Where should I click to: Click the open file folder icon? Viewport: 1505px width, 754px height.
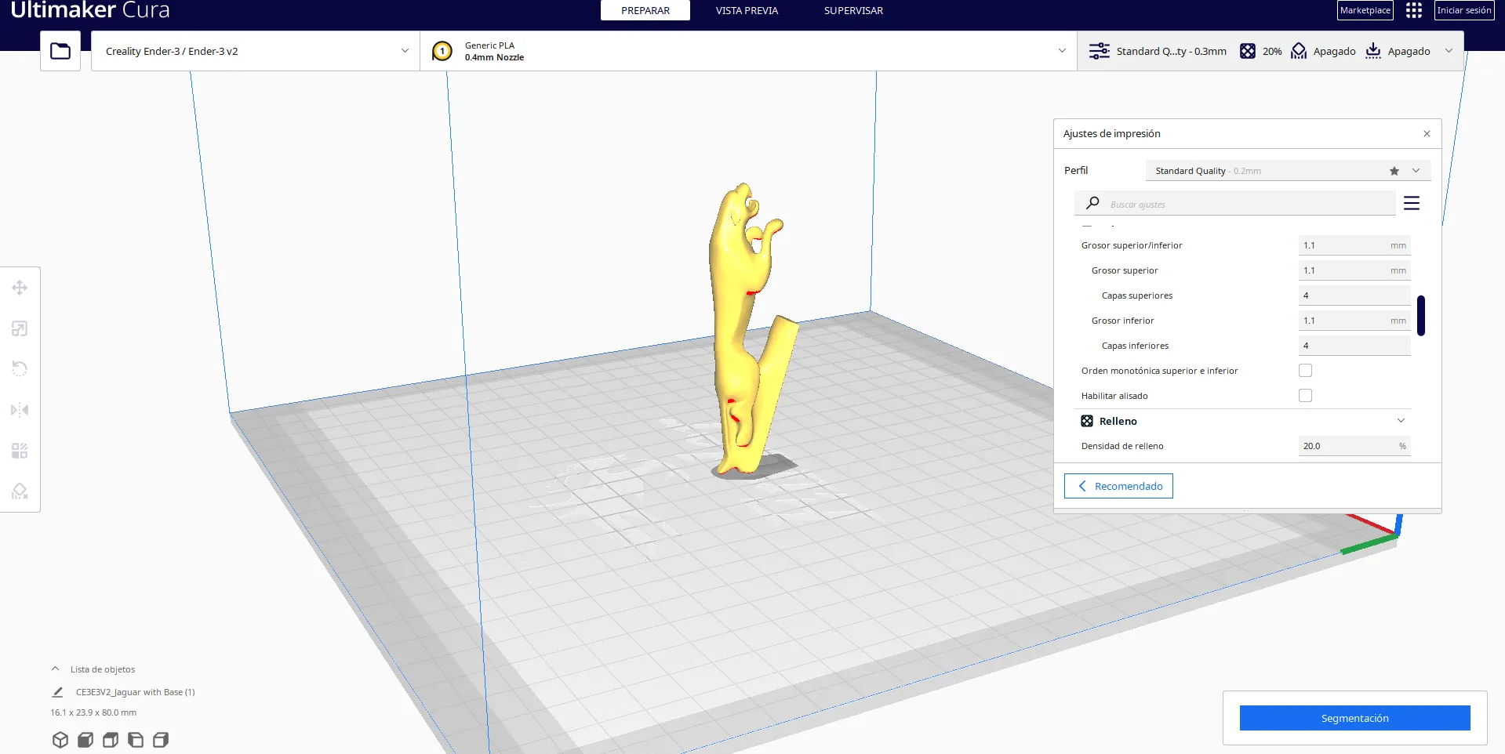click(60, 51)
